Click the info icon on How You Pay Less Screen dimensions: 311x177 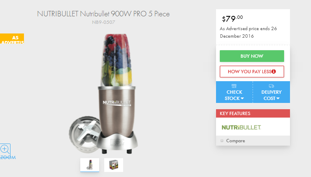pyautogui.click(x=274, y=72)
